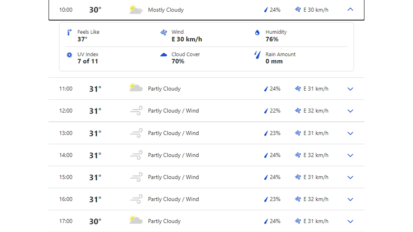
Task: Click the 17:00 Partly Cloudy label
Action: click(x=164, y=221)
